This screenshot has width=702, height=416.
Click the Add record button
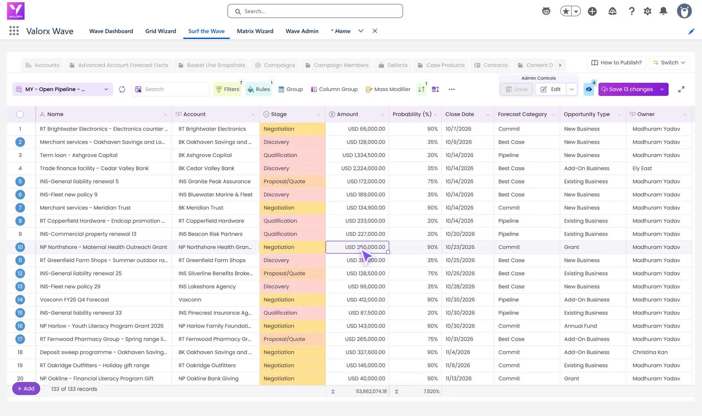(x=26, y=389)
